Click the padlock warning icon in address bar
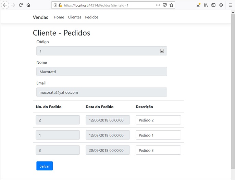 [60, 5]
